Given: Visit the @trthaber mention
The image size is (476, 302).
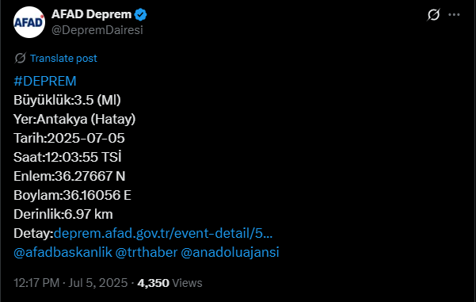Looking at the screenshot, I should point(147,253).
